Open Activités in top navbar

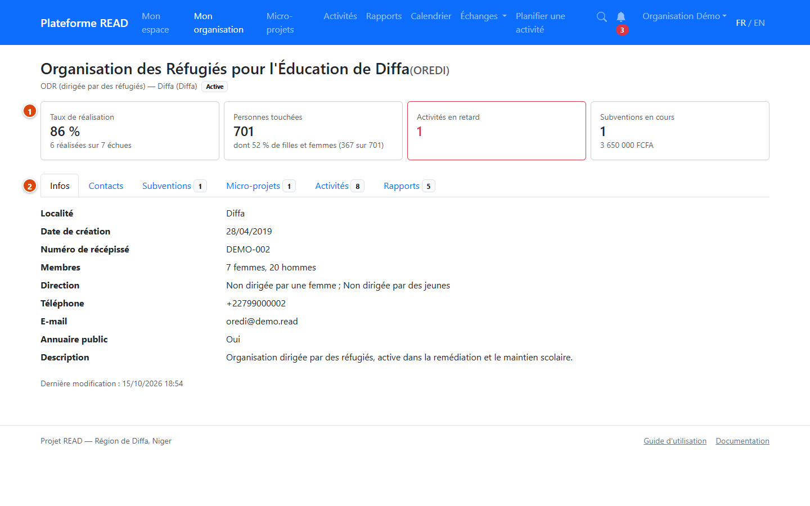click(x=340, y=16)
